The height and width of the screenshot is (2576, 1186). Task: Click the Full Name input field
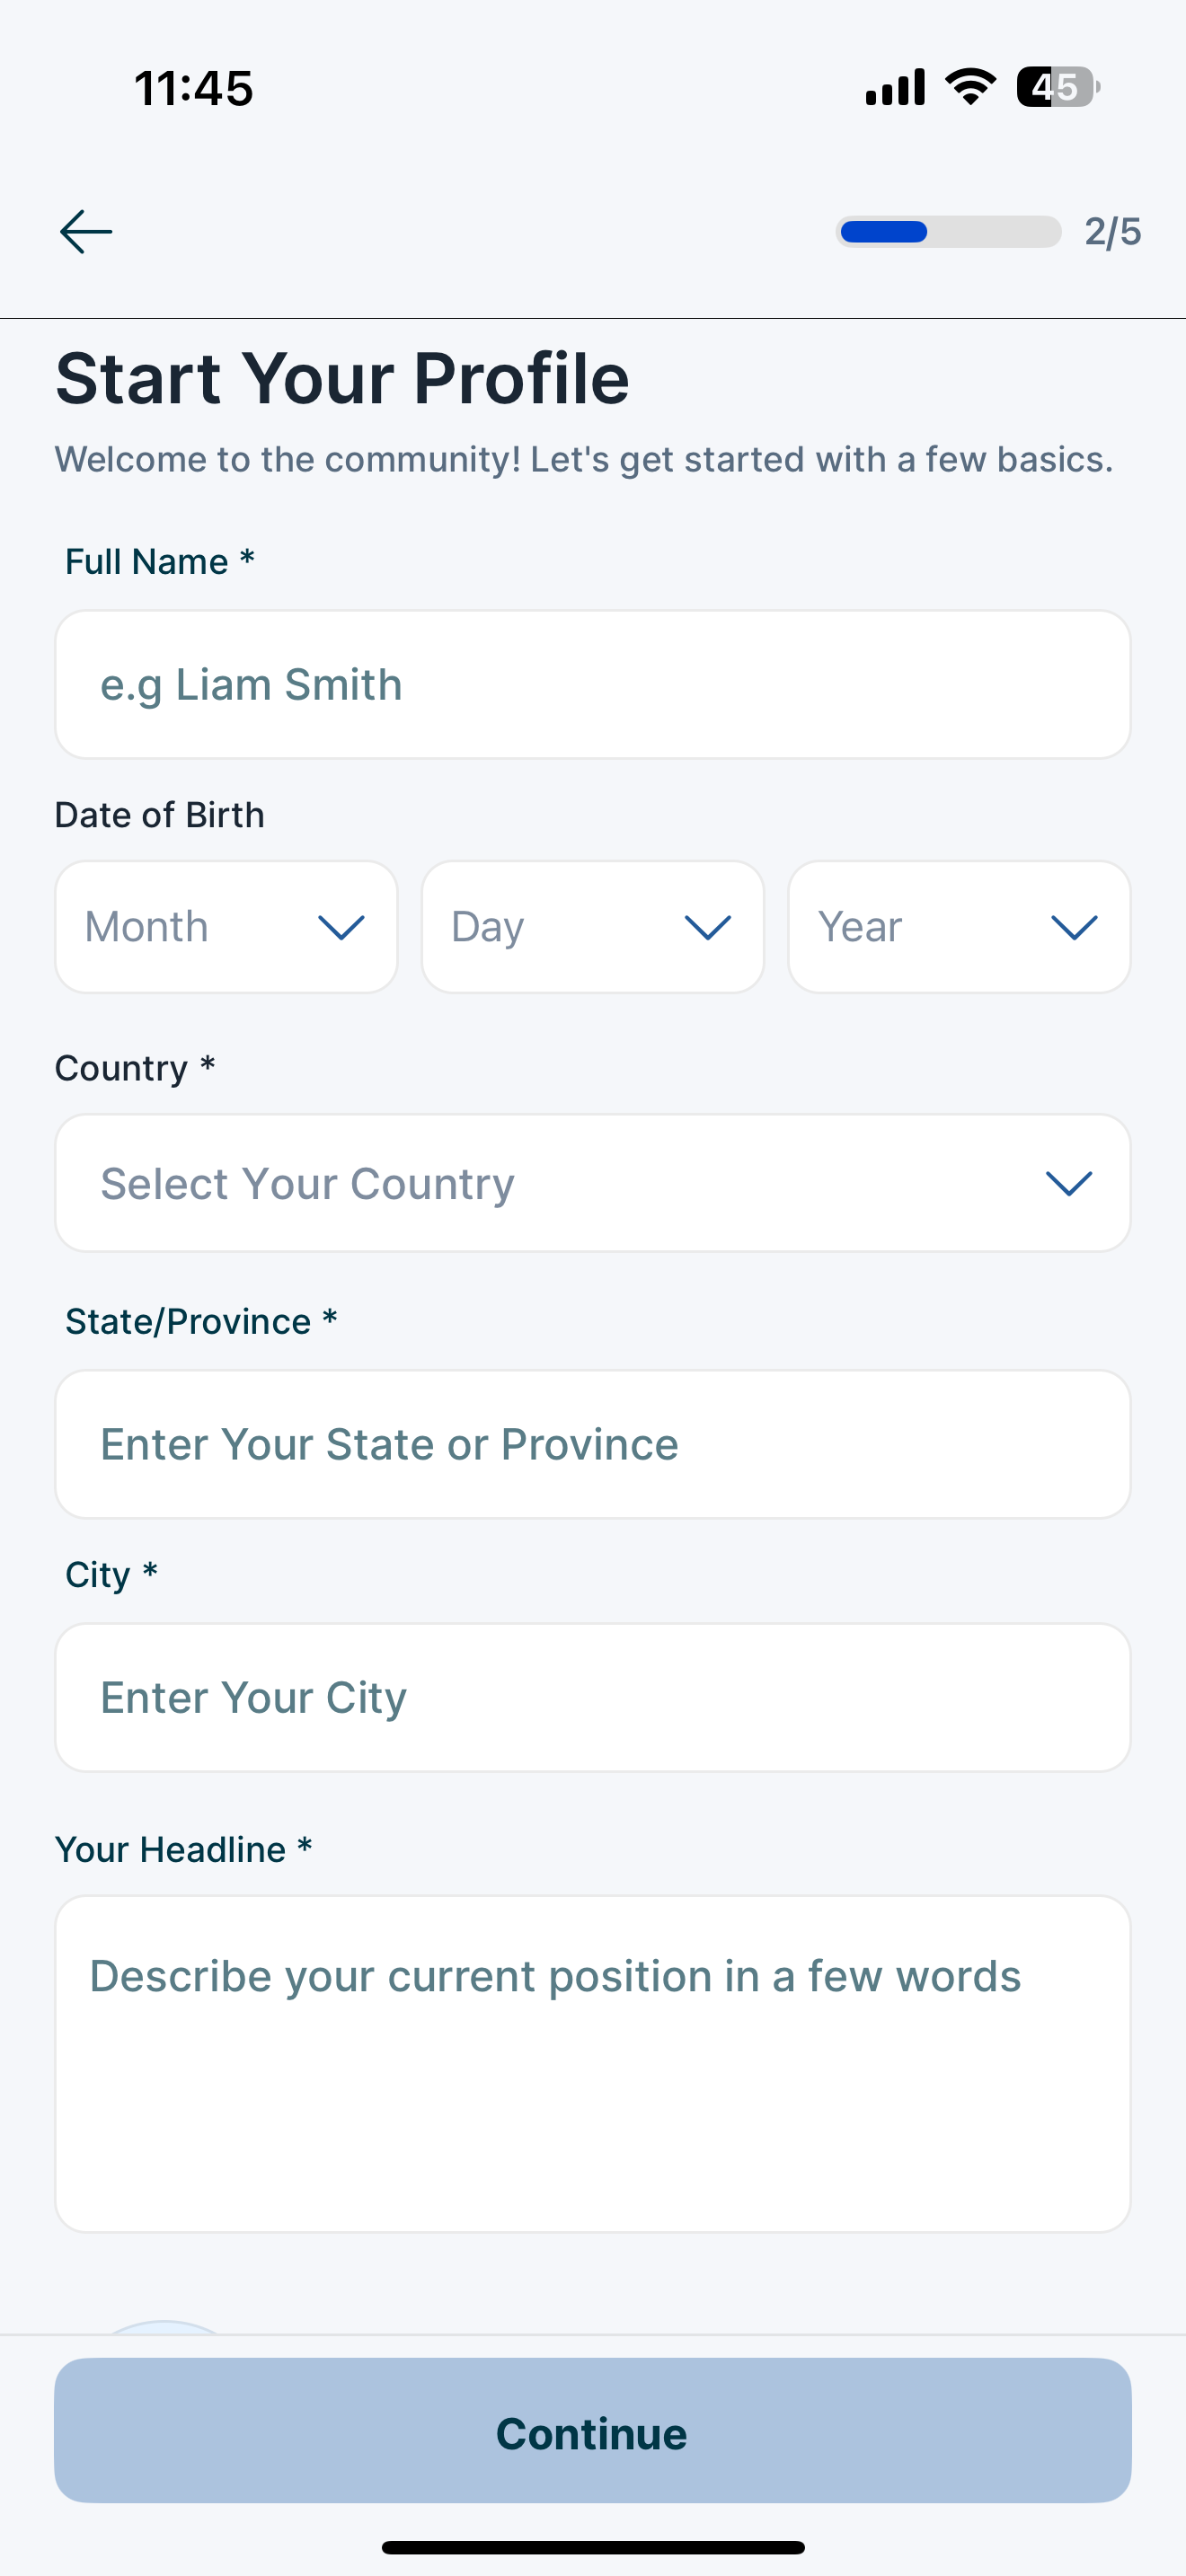coord(592,685)
